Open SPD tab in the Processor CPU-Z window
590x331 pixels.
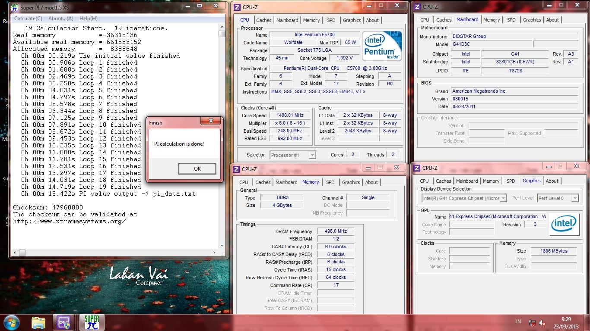point(331,20)
